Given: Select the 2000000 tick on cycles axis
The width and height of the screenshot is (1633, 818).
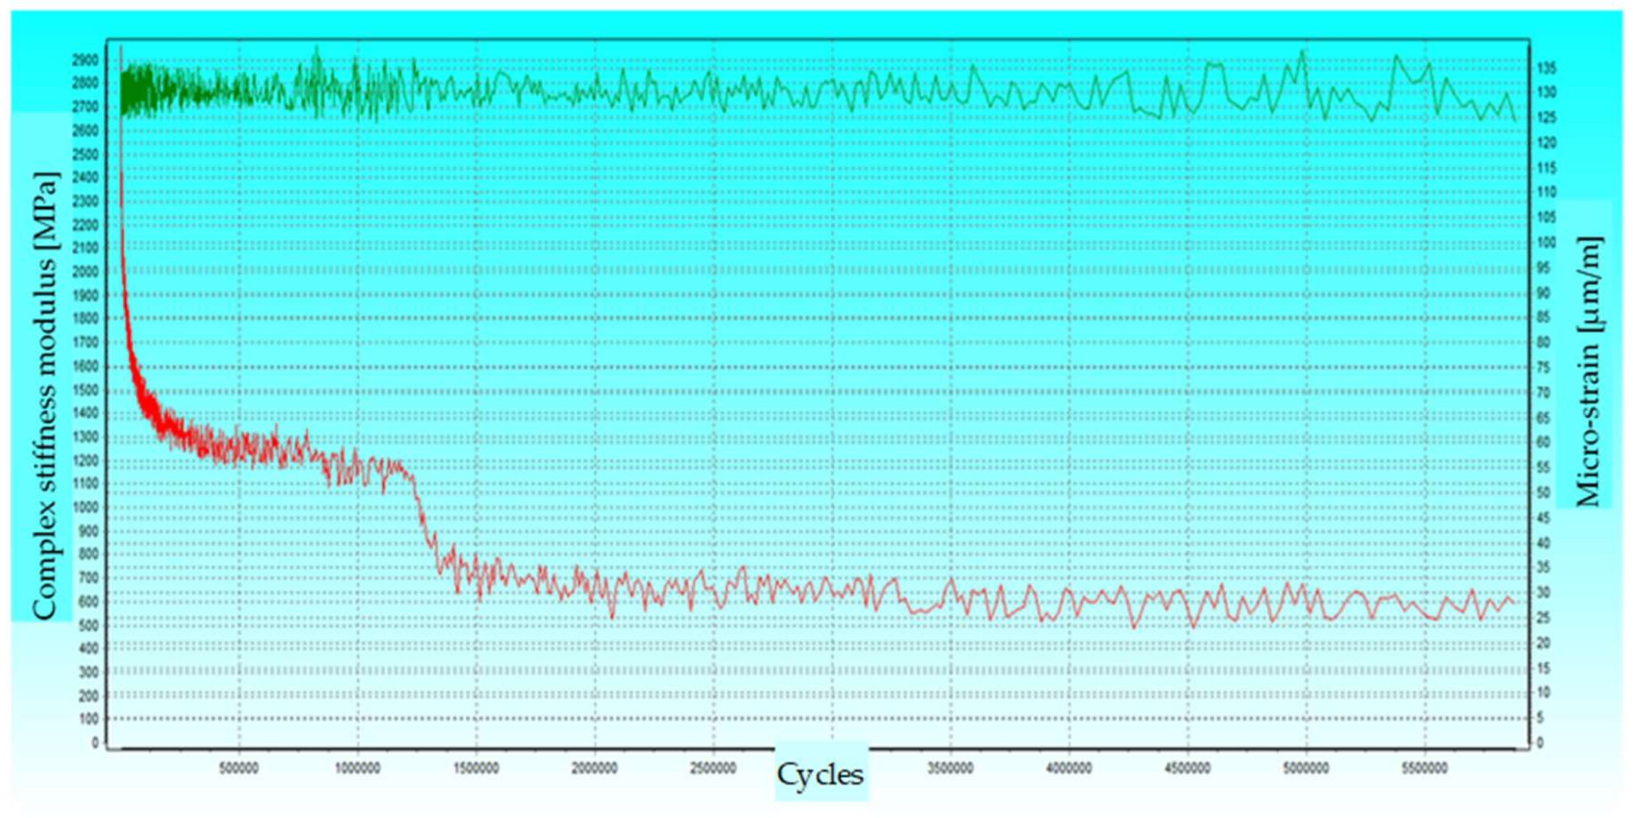Looking at the screenshot, I should (595, 769).
